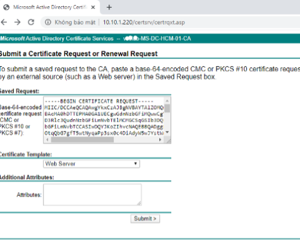Click the Web Server dropdown arrow

(x=136, y=163)
